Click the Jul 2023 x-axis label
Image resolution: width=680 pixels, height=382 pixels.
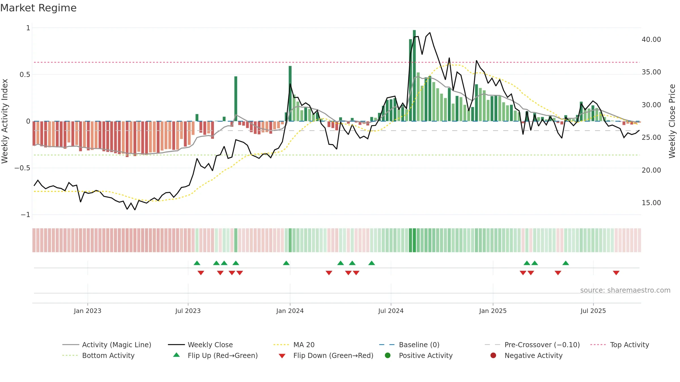(188, 311)
